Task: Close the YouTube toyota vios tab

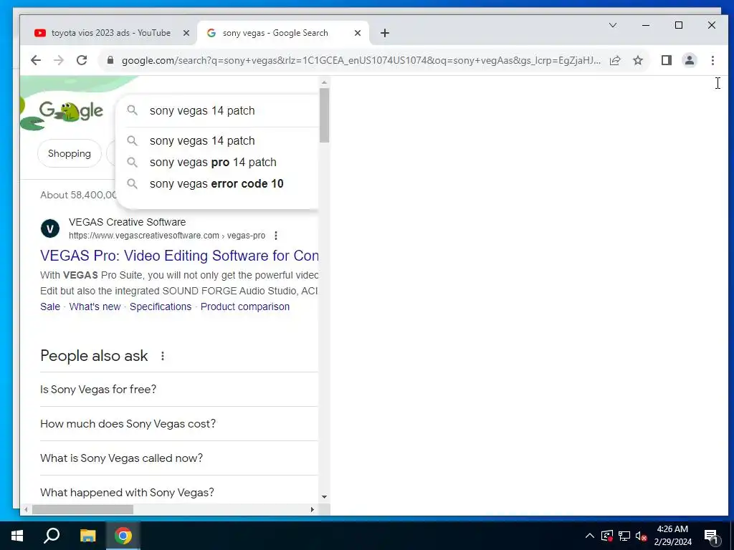Action: coord(186,33)
